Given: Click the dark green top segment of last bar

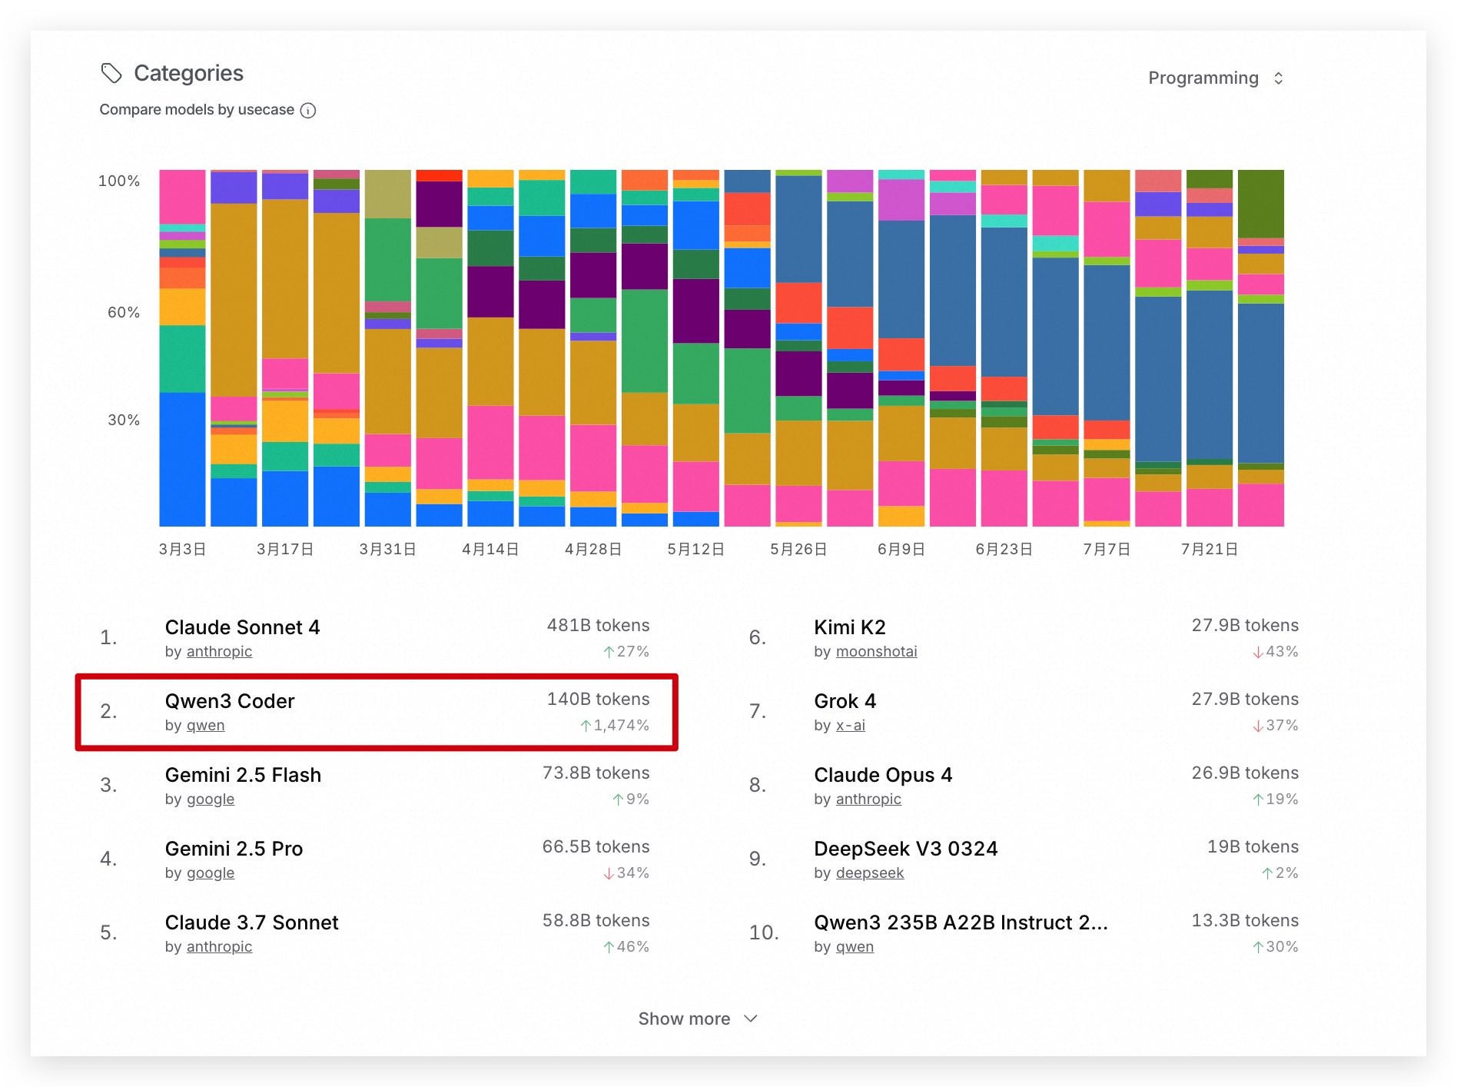Looking at the screenshot, I should (1260, 204).
